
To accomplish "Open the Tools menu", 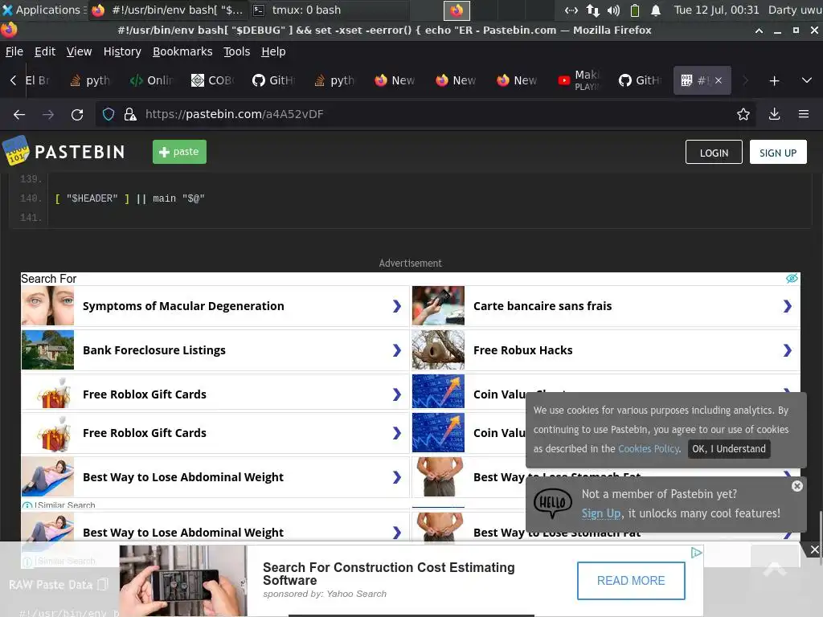I will [x=236, y=51].
